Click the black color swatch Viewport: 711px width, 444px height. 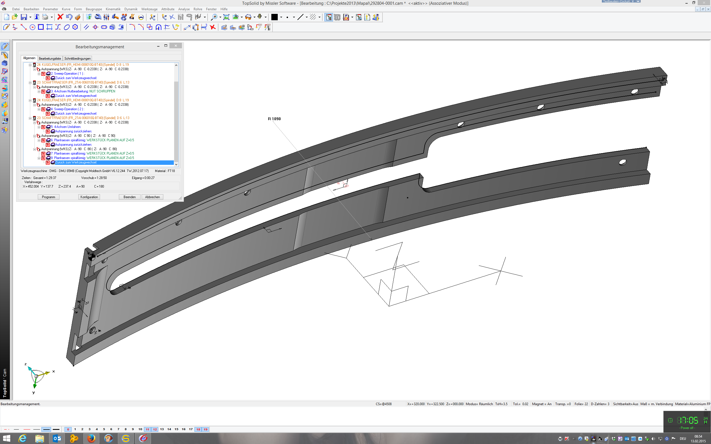pyautogui.click(x=274, y=17)
